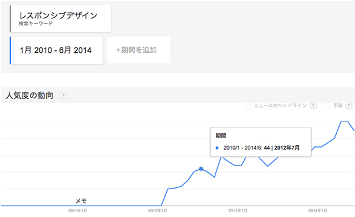Open the 1月 2010 - 6月 2014 period selector
Viewport: 355px width, 217px height.
[56, 50]
